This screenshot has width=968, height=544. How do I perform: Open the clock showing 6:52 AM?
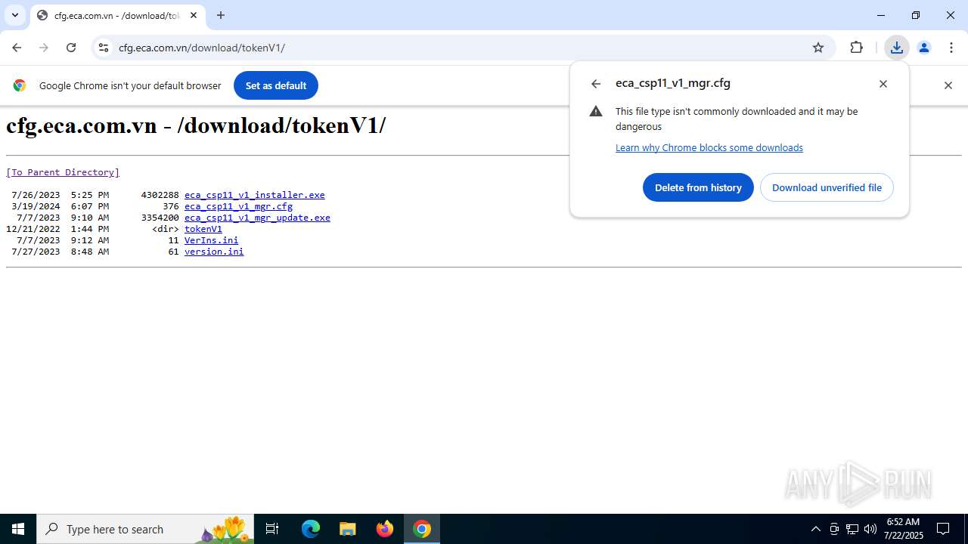903,529
